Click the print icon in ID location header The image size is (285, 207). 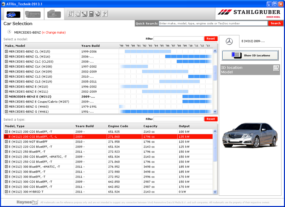click(276, 68)
